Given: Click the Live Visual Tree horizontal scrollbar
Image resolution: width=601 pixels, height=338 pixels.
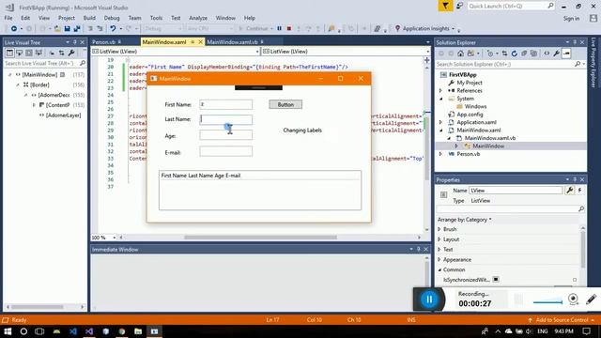Looking at the screenshot, I should tap(38, 307).
